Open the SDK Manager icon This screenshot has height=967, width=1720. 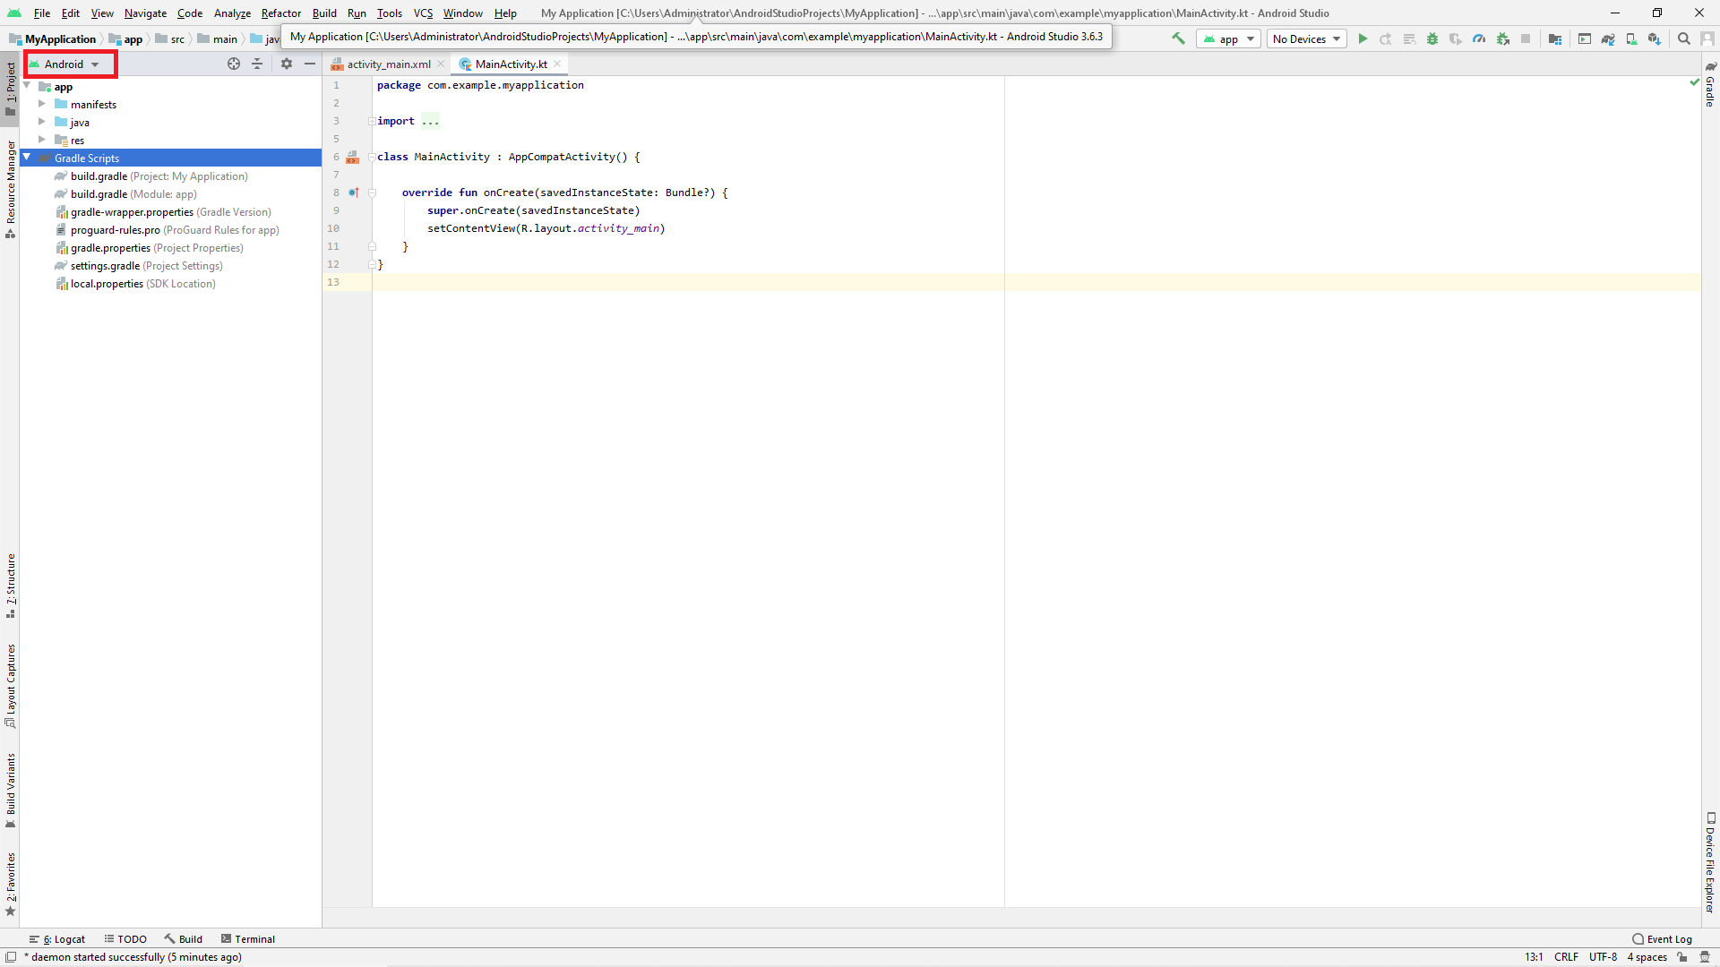tap(1655, 39)
